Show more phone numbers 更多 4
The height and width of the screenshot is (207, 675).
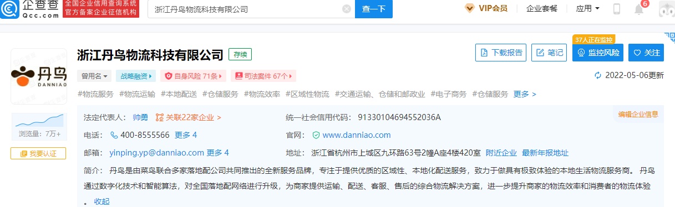pyautogui.click(x=186, y=135)
